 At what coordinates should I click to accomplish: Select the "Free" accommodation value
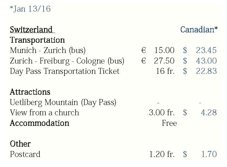click(169, 123)
